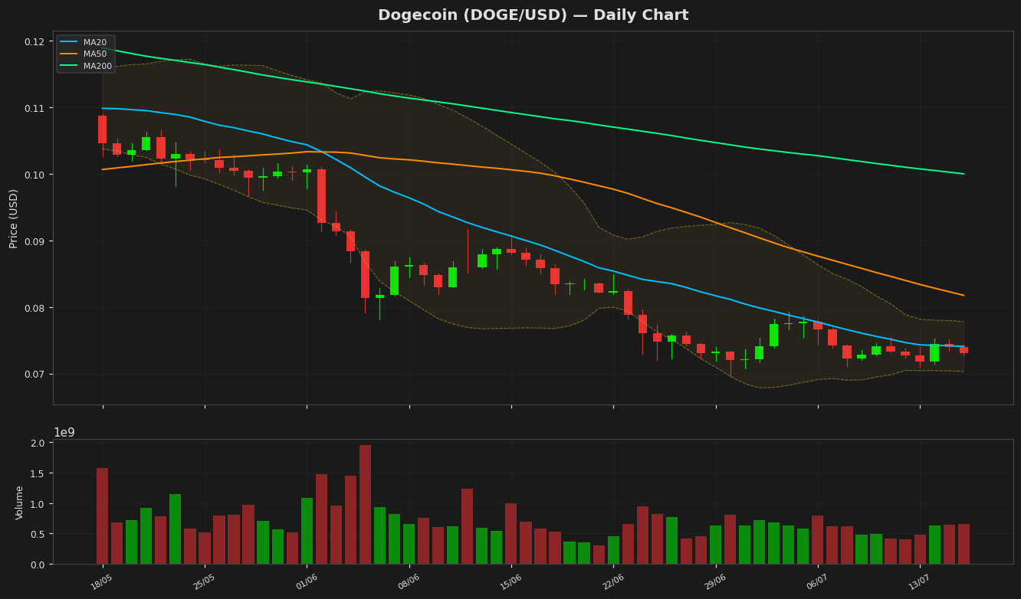Click the "Price (USD)" axis label
Image resolution: width=1021 pixels, height=599 pixels.
point(14,218)
